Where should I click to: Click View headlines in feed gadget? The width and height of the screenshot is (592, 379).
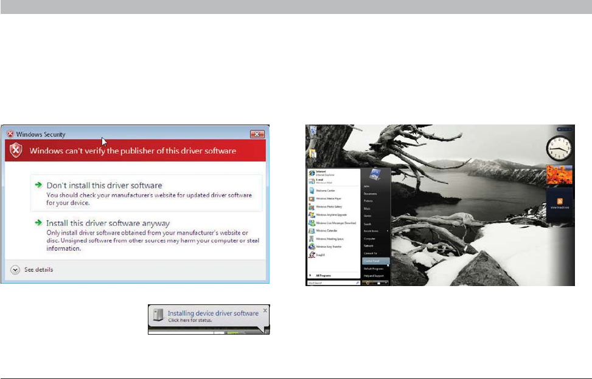pos(560,208)
